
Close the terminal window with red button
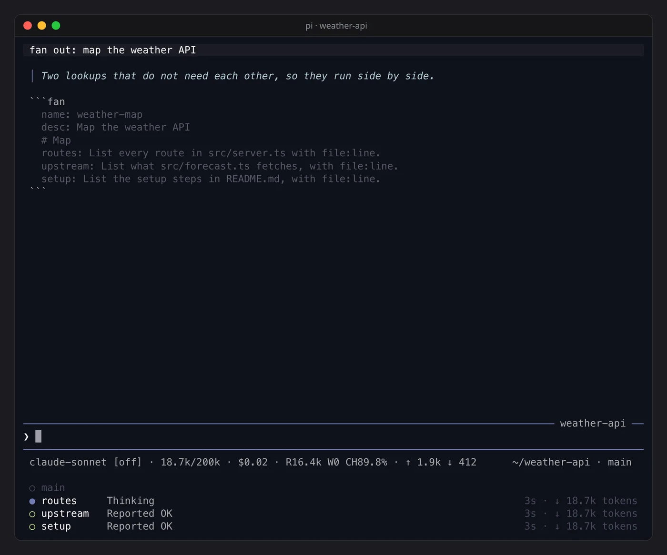tap(28, 26)
